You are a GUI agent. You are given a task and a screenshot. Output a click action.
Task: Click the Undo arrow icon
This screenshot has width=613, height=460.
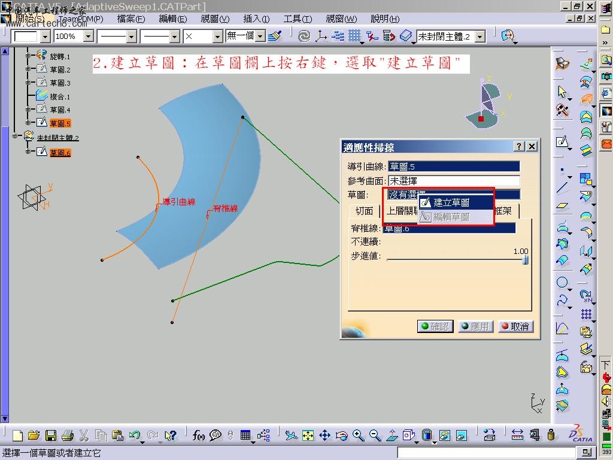(x=135, y=435)
